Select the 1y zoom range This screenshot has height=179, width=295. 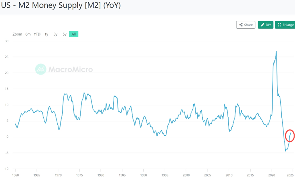(46, 34)
